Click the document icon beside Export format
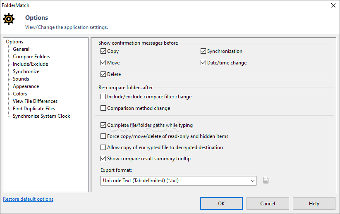This screenshot has height=214, width=340. 266,180
